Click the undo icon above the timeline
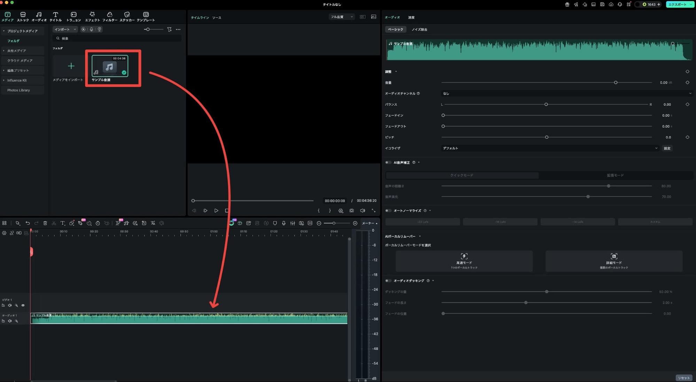This screenshot has height=382, width=696. click(28, 223)
